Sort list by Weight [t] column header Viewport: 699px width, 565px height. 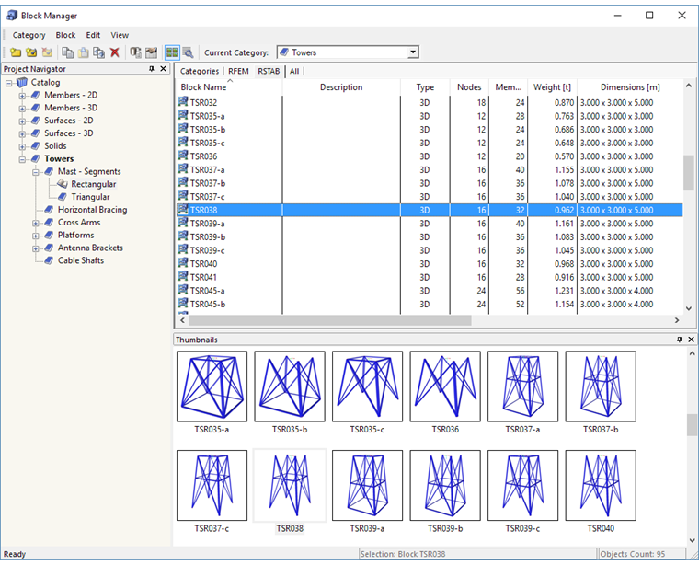tap(552, 87)
